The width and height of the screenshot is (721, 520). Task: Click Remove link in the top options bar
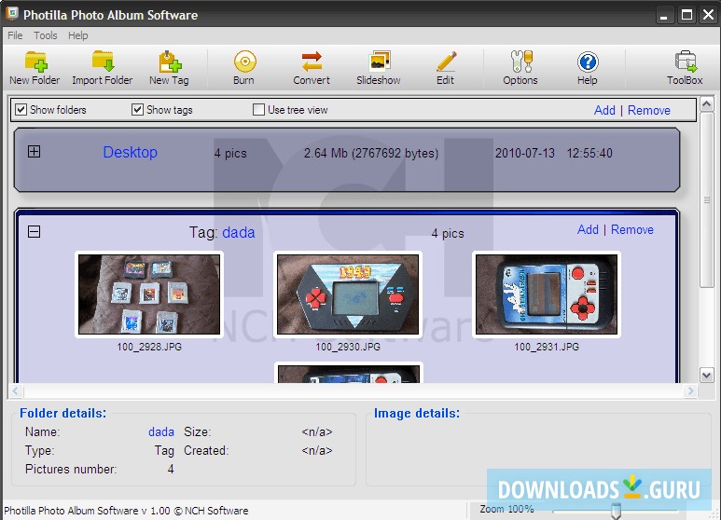point(649,110)
